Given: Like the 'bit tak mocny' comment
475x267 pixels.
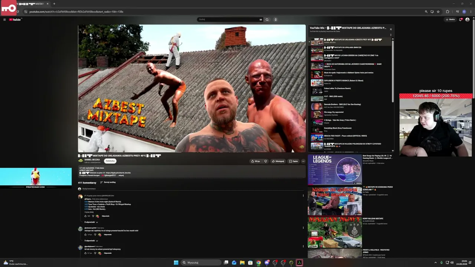Looking at the screenshot, I should click(86, 253).
